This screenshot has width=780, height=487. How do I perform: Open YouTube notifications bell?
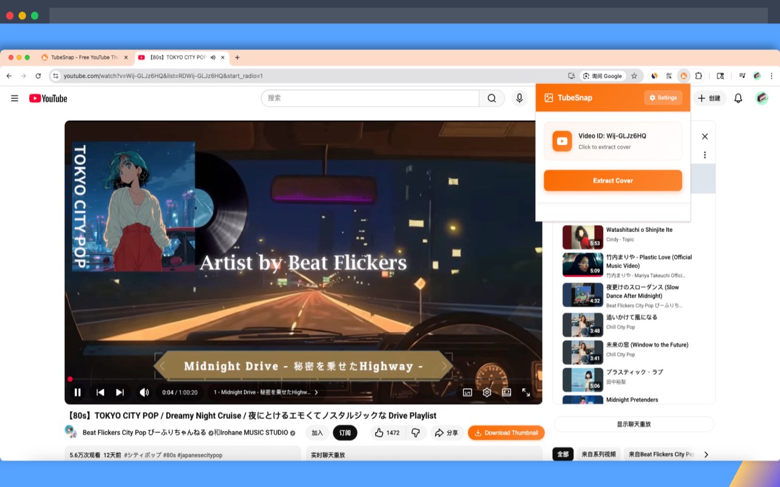[x=738, y=98]
